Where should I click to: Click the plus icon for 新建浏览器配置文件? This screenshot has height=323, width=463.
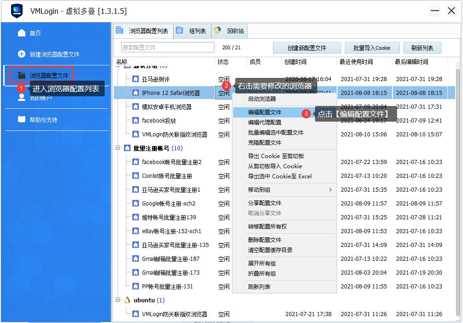coord(22,54)
